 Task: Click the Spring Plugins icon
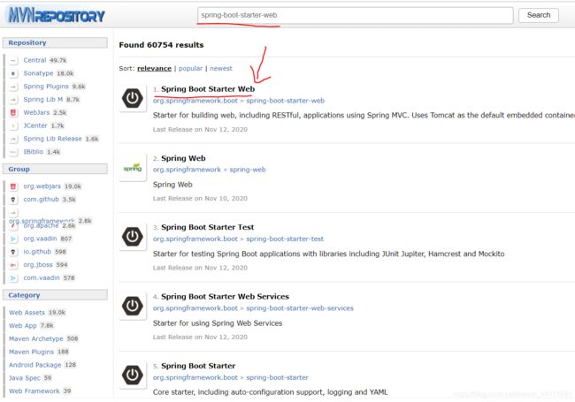13,87
